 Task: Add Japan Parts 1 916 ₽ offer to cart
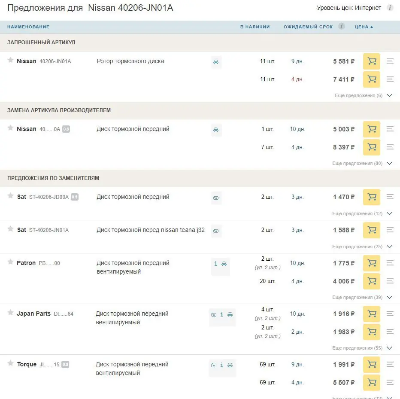point(371,314)
